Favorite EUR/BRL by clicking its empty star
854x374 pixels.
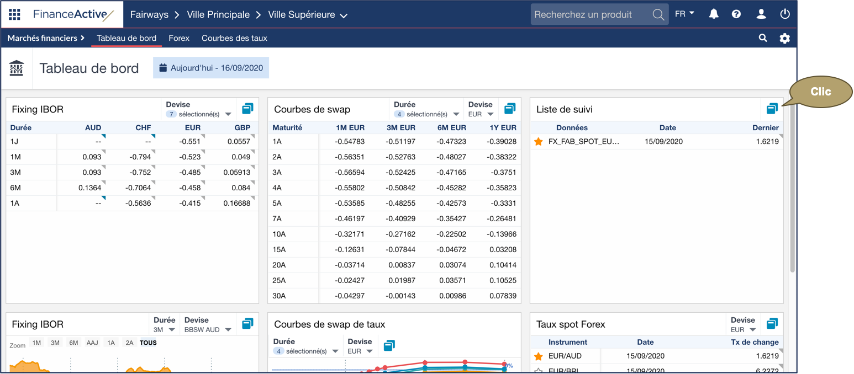pos(539,370)
